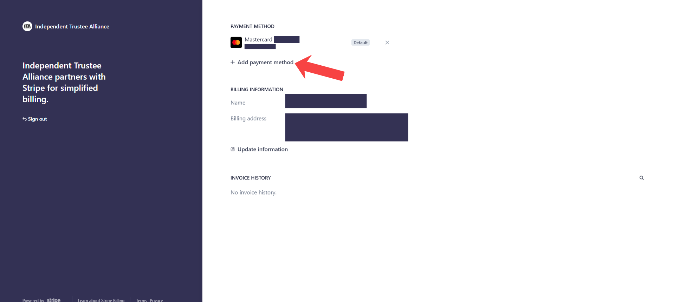Click the Add payment method link
This screenshot has width=674, height=302.
[265, 62]
